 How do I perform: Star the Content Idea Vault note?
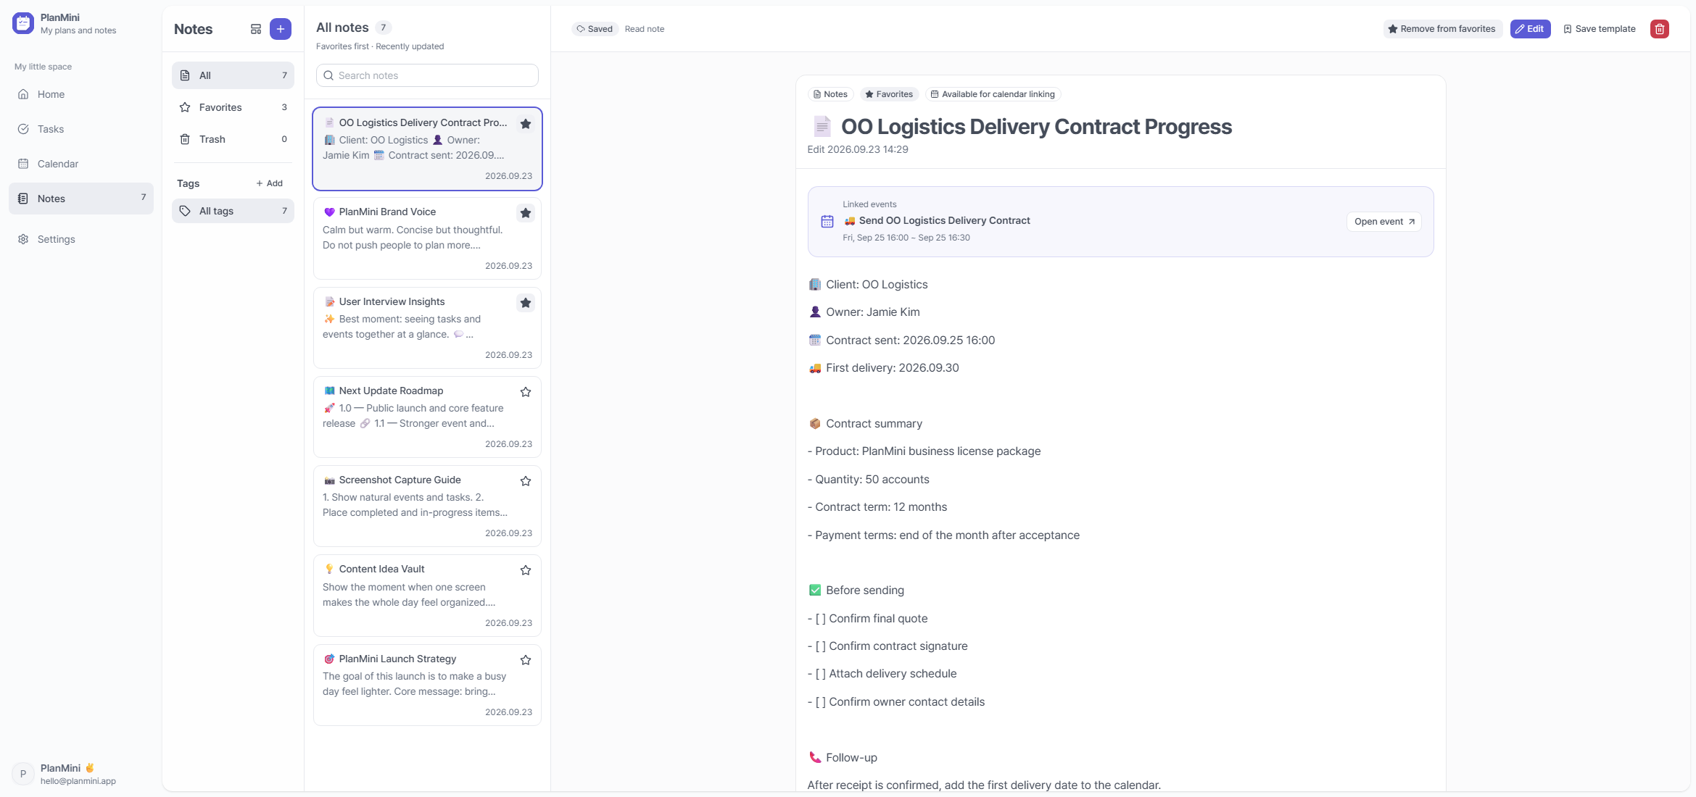[x=526, y=570]
